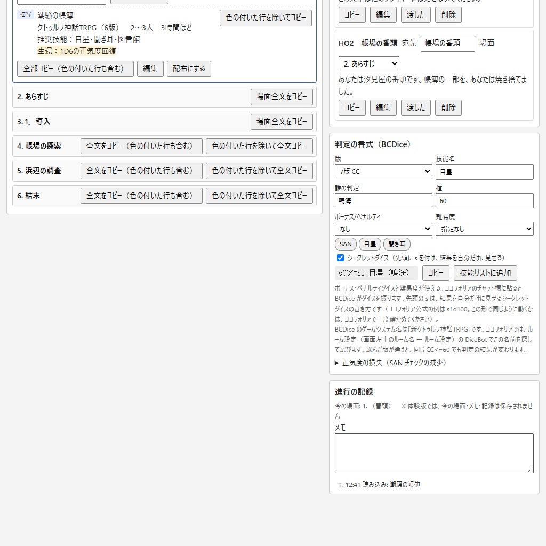Click 色の付いた行を除いてコピー in 潮騒の帳簿 block
This screenshot has height=546, width=546.
pyautogui.click(x=266, y=18)
